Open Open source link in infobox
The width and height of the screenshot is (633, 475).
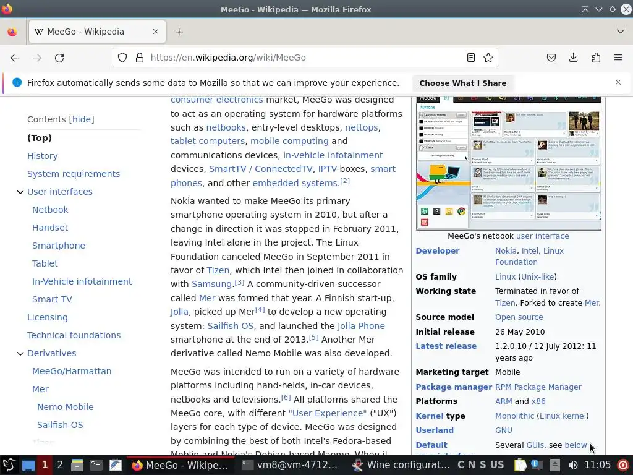[x=519, y=317]
